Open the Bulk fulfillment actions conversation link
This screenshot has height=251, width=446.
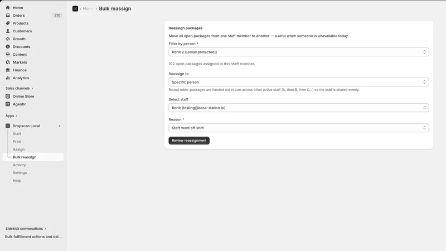click(x=33, y=236)
